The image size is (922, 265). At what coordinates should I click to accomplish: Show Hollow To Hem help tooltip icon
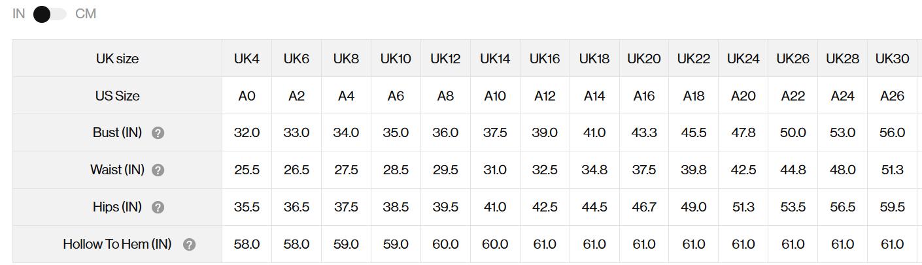click(189, 245)
